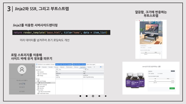Screen dimensions: 186x104
Task: Click the user avatar profile icon
Action: coord(22,69)
